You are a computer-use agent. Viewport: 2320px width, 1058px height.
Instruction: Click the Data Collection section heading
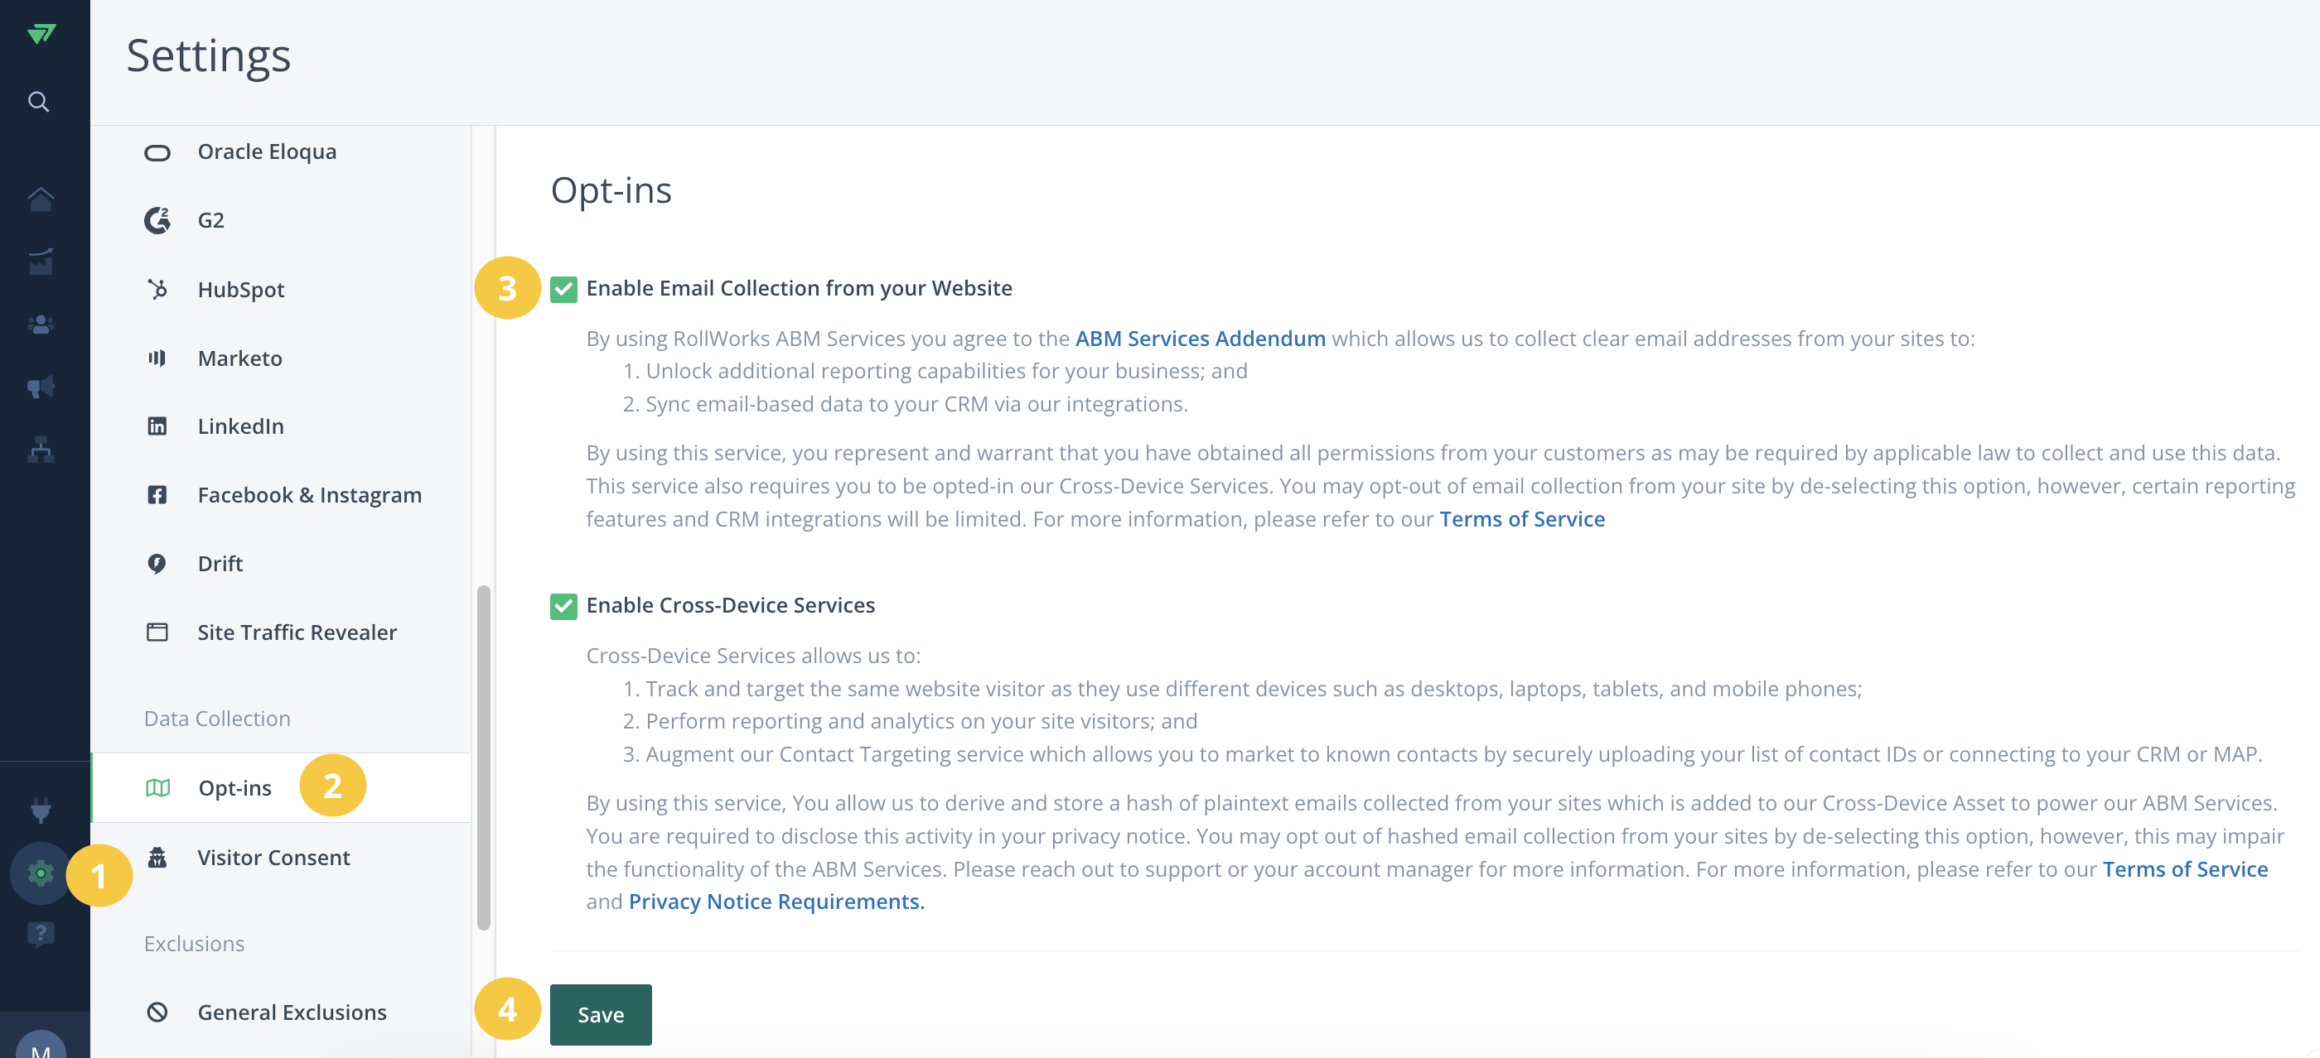pyautogui.click(x=217, y=718)
